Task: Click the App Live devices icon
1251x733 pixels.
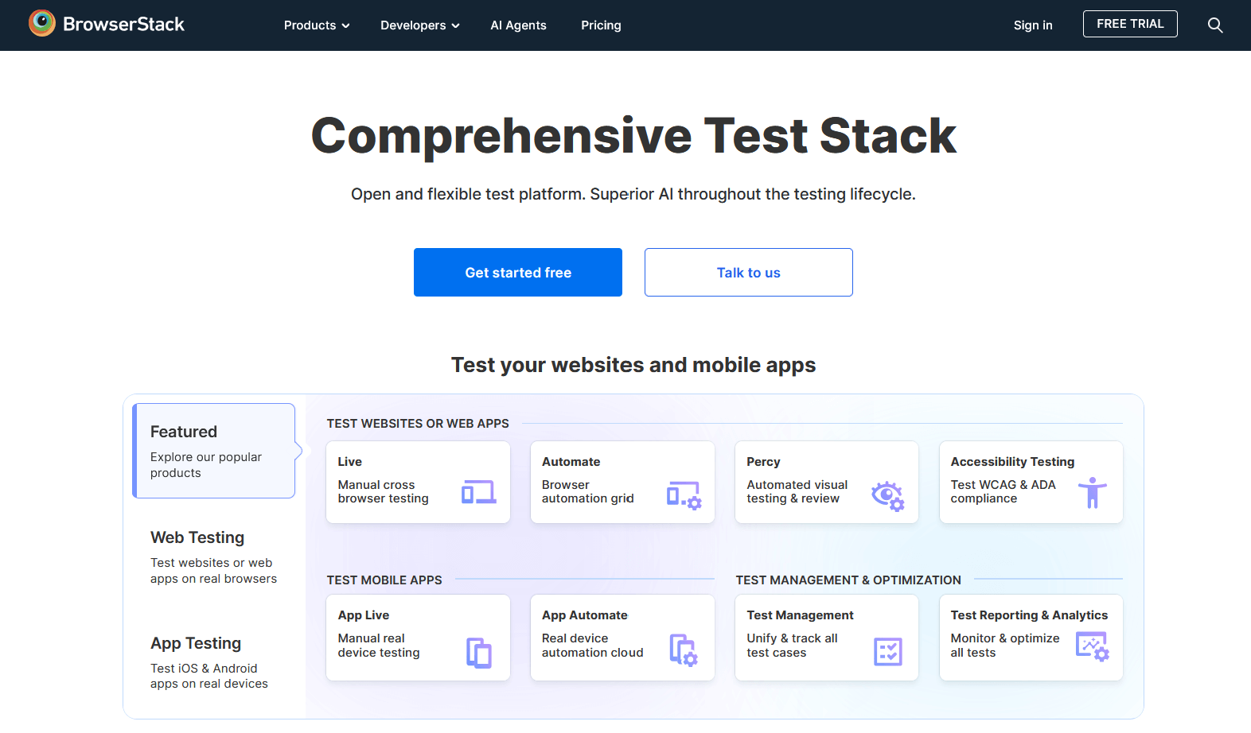Action: 478,653
